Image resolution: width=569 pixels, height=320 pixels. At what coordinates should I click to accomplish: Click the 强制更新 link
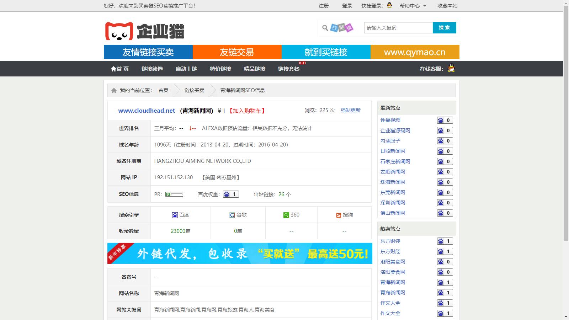(x=350, y=111)
